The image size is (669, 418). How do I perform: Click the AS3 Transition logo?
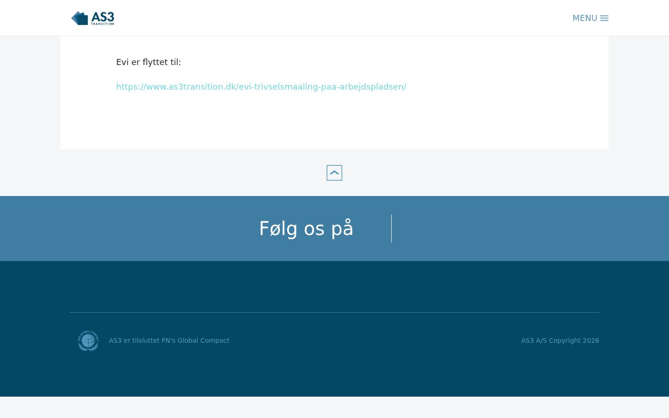[x=92, y=18]
